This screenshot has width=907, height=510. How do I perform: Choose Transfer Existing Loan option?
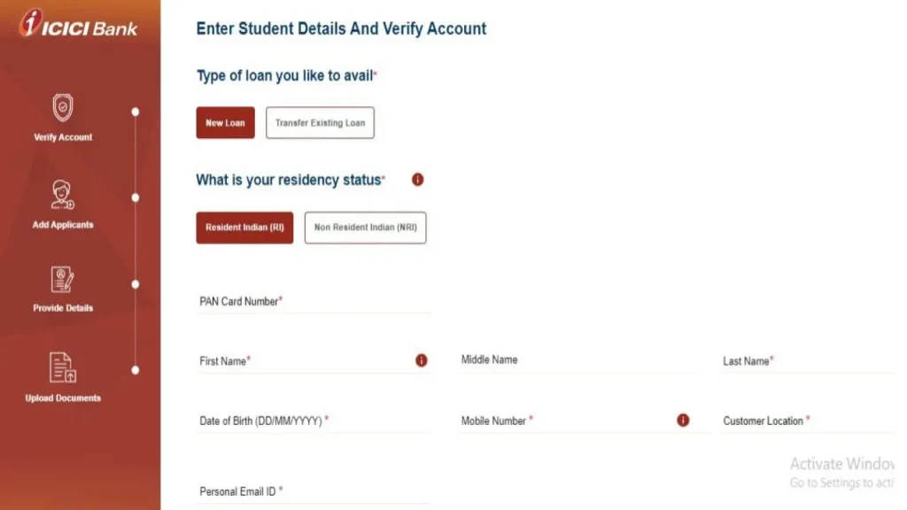pyautogui.click(x=320, y=123)
